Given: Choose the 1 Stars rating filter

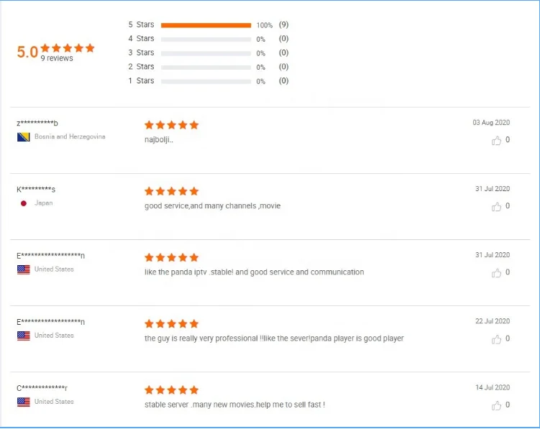Looking at the screenshot, I should 206,81.
